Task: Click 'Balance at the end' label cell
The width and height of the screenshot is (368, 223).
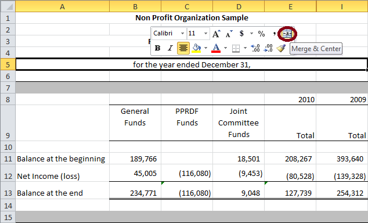Action: click(63, 190)
